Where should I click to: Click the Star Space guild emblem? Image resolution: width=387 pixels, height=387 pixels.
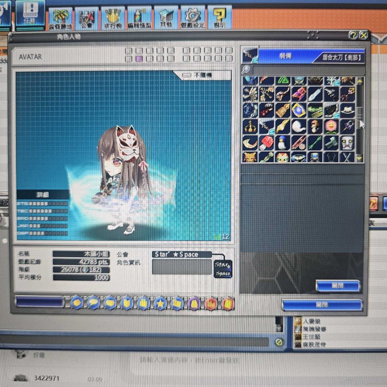tap(222, 269)
